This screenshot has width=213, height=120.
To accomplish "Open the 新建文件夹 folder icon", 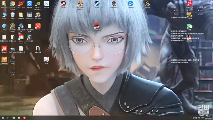I will [x=13, y=38].
